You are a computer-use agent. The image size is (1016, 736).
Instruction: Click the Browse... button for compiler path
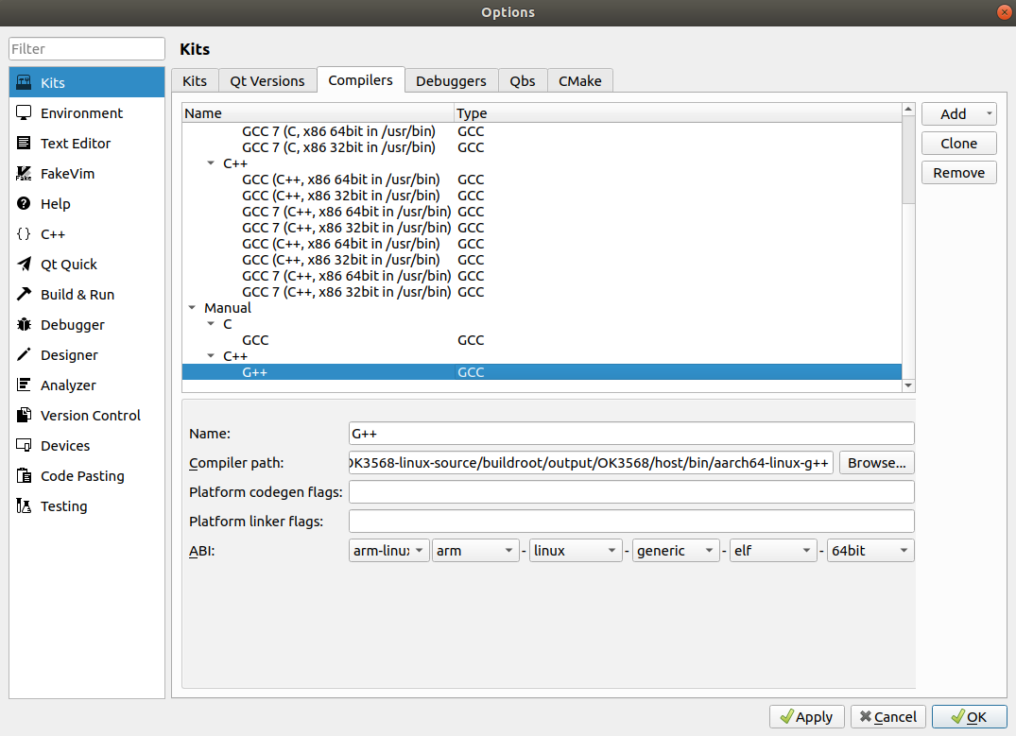(876, 463)
